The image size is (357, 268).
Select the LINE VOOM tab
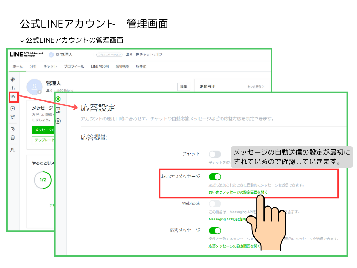click(100, 66)
